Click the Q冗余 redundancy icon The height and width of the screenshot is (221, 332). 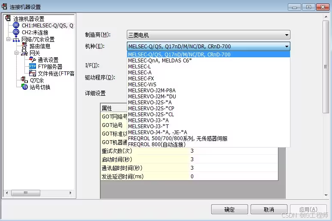[24, 80]
